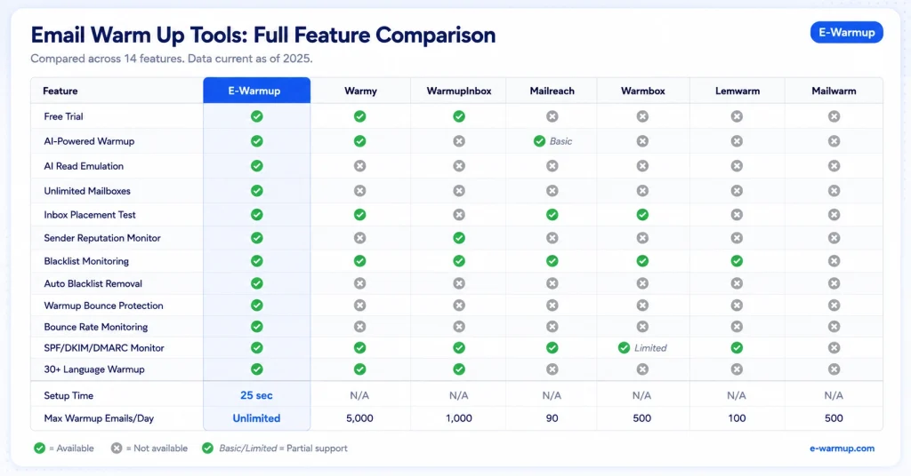Click WarmupInbox's Inbox Placement Test cross icon
The height and width of the screenshot is (476, 911).
coord(459,215)
